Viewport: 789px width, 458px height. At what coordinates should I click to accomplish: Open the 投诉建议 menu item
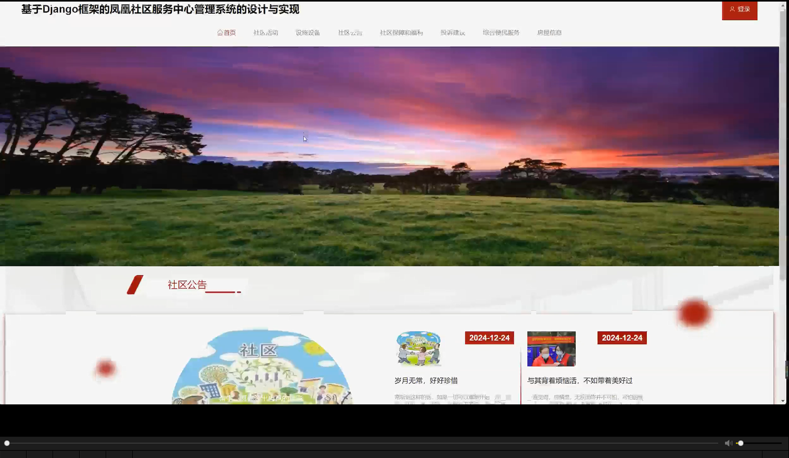click(453, 33)
